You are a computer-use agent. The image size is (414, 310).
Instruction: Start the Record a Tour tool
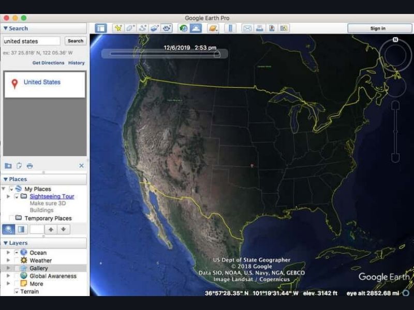click(x=167, y=28)
